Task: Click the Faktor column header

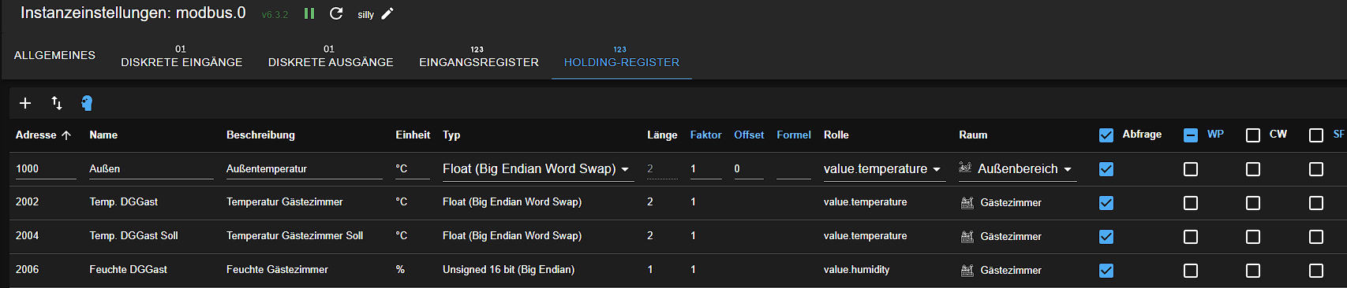Action: tap(705, 135)
